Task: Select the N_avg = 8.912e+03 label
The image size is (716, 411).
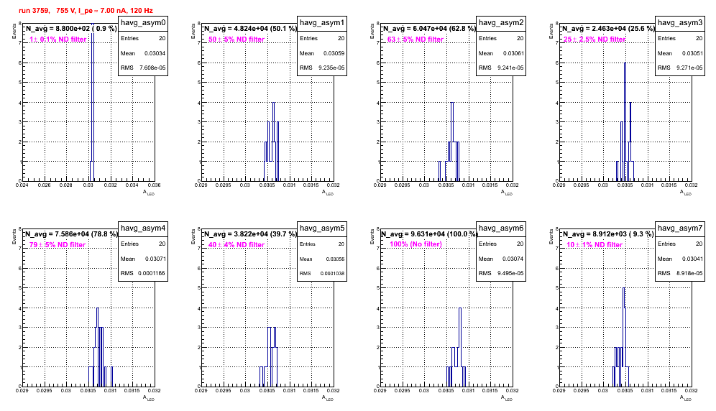Action: point(608,234)
